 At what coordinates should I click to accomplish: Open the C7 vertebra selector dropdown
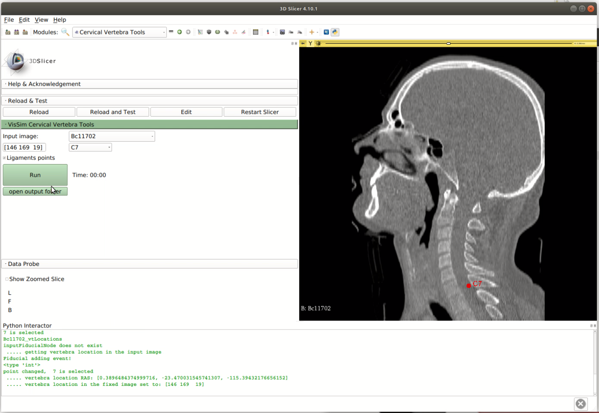point(90,147)
